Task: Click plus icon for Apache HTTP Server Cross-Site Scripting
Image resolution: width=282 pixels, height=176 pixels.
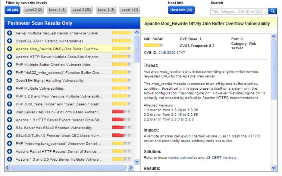Action: [x=10, y=57]
